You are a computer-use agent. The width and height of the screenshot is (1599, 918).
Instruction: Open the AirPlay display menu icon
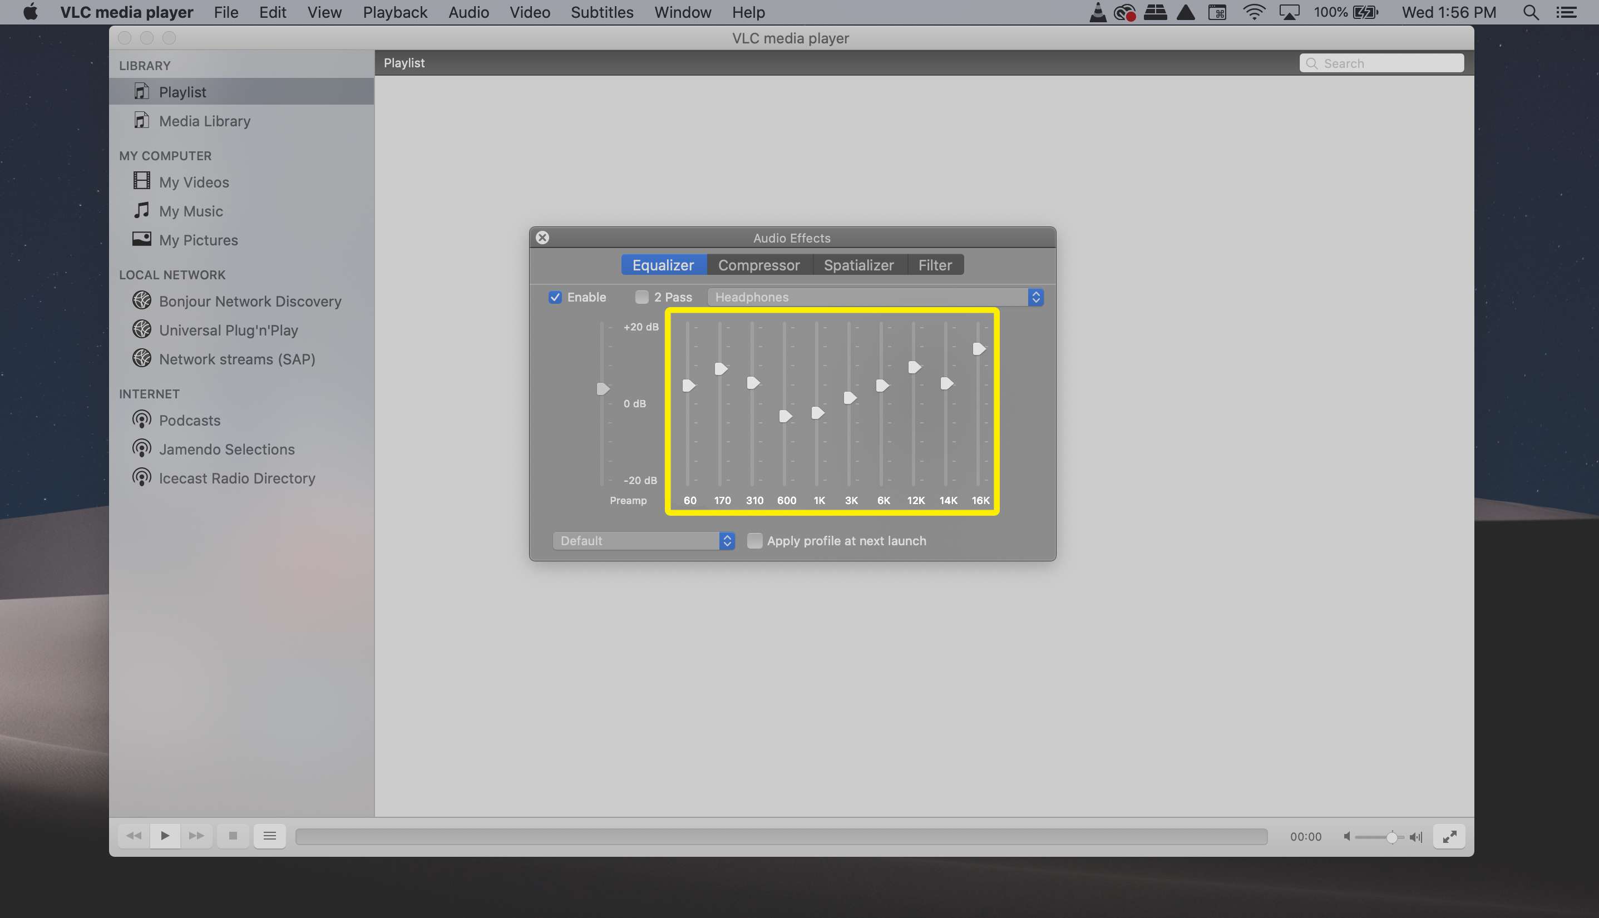click(1290, 12)
